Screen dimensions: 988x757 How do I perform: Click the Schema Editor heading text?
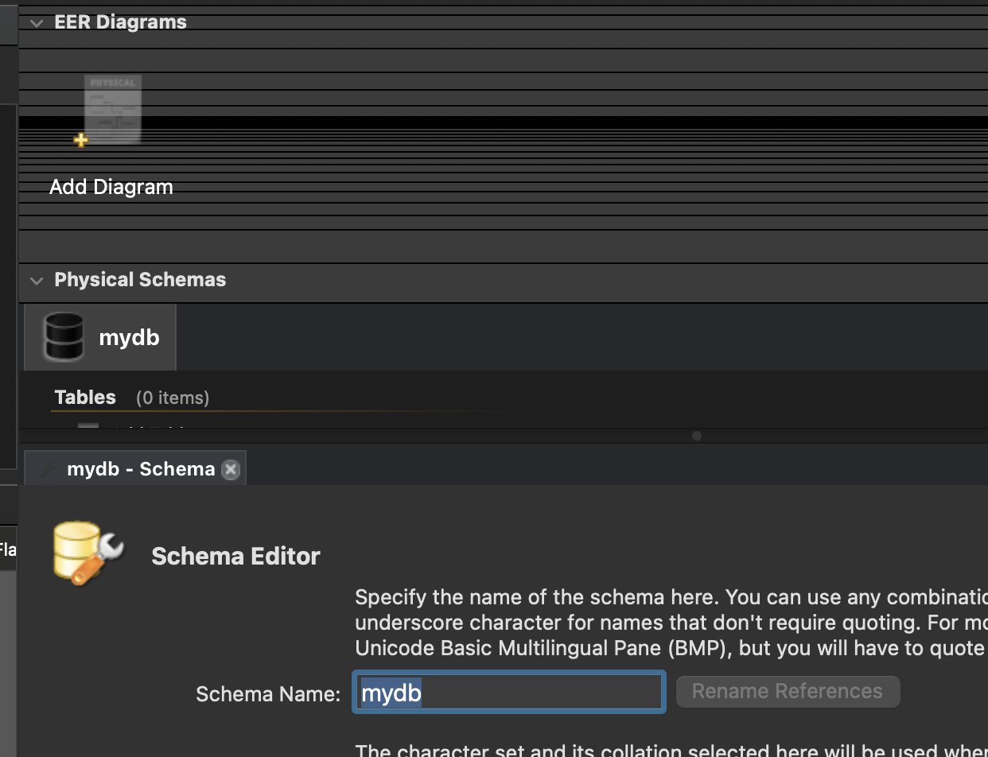[236, 557]
